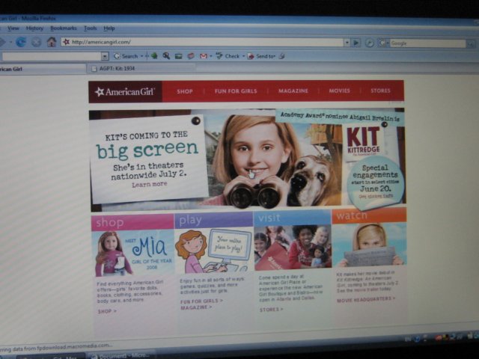Click the Send to toolbar button

pos(260,56)
